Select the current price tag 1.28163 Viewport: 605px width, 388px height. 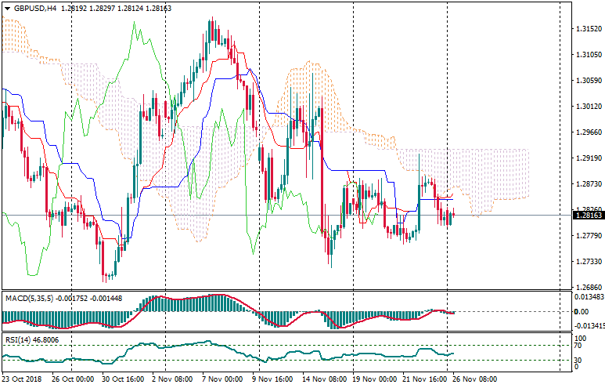[x=587, y=215]
